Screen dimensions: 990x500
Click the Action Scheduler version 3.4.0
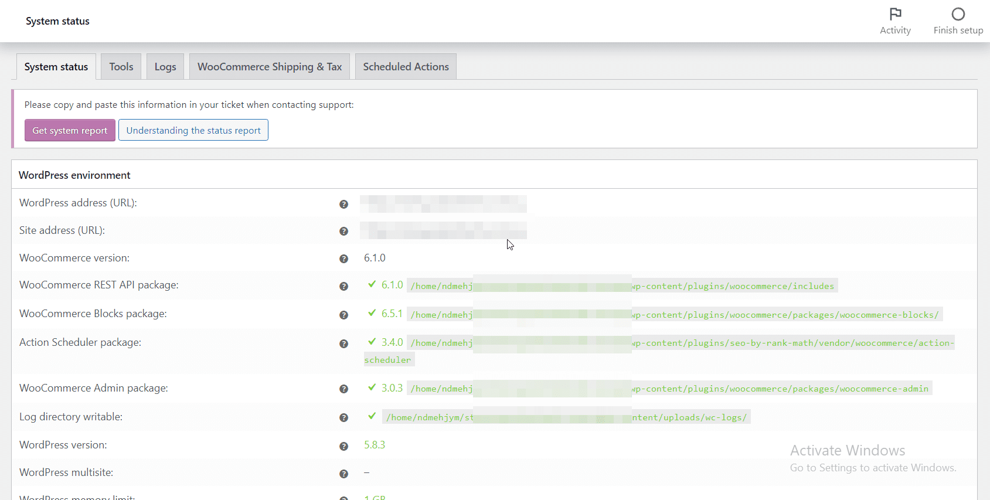392,342
